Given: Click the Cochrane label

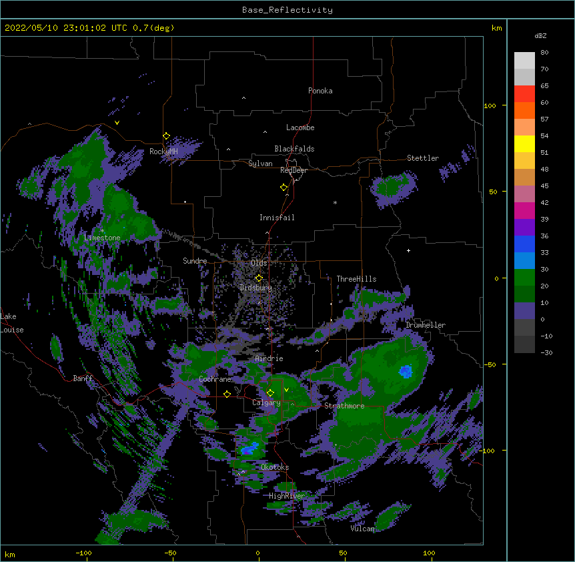Looking at the screenshot, I should (215, 379).
